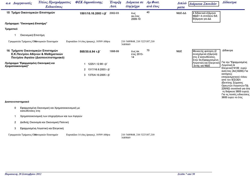Click student count '40'

tap(148, 12)
